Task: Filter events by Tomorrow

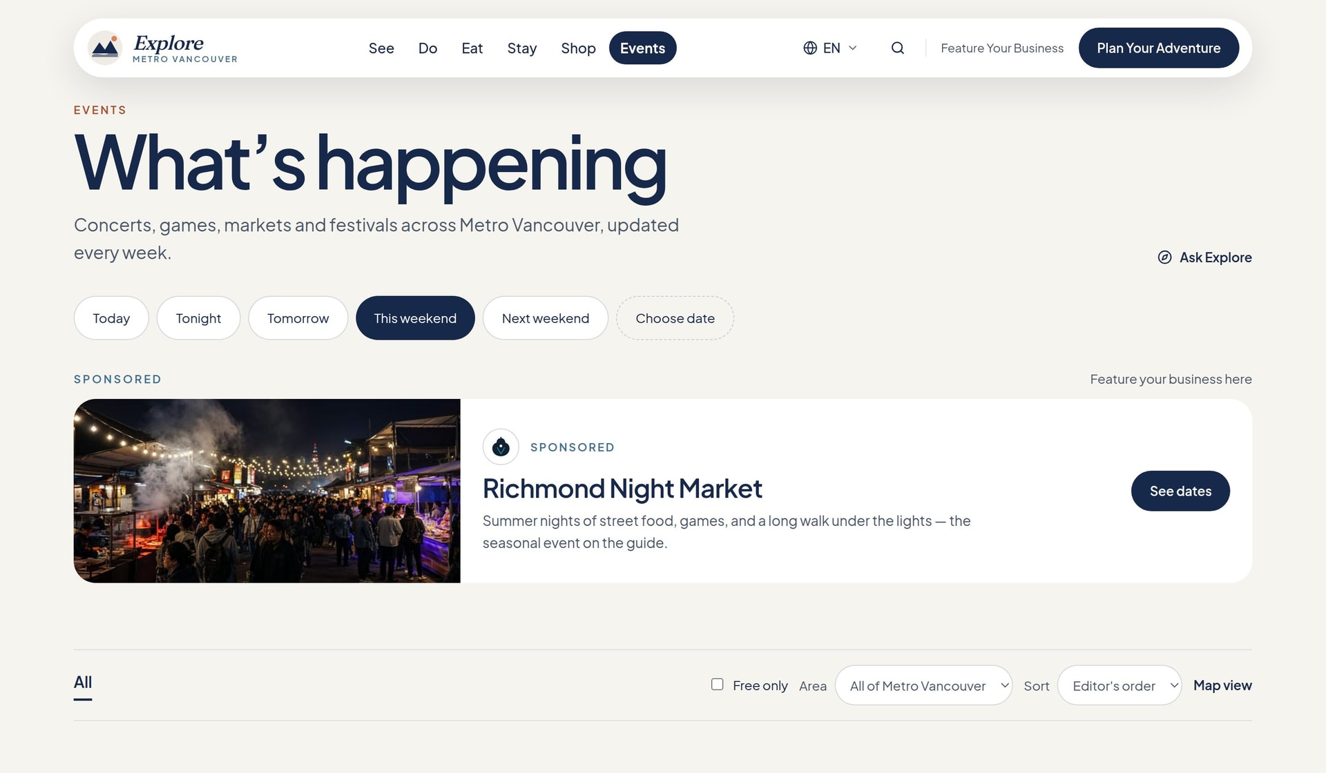Action: (298, 318)
